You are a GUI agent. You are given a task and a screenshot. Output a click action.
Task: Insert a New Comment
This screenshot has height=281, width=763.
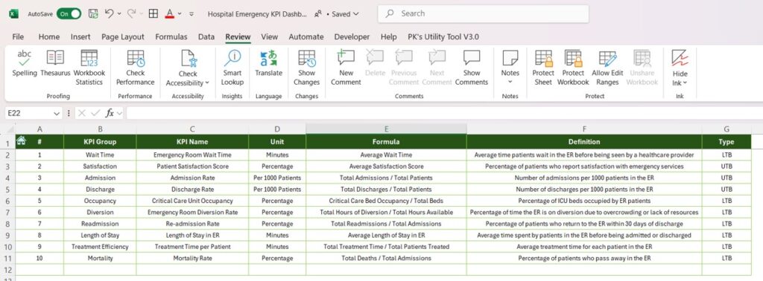[346, 68]
